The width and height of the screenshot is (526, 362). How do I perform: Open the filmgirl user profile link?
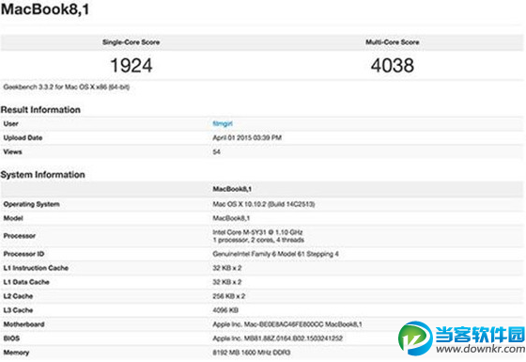(x=223, y=123)
